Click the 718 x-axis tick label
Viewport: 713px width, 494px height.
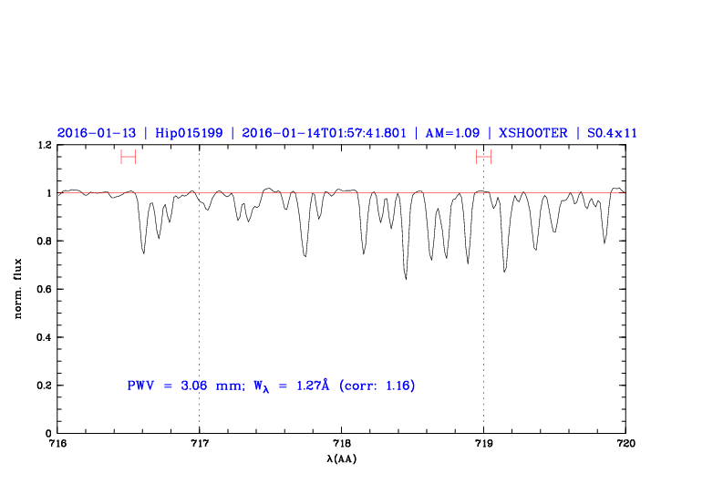341,444
